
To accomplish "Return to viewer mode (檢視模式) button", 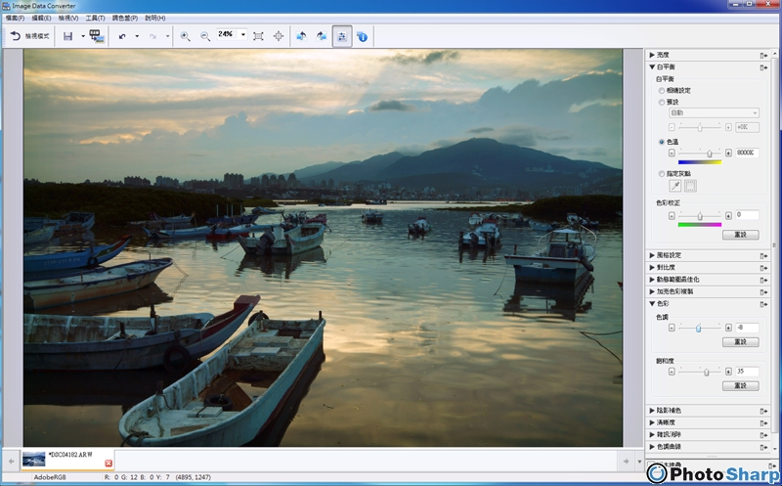I will tap(30, 36).
